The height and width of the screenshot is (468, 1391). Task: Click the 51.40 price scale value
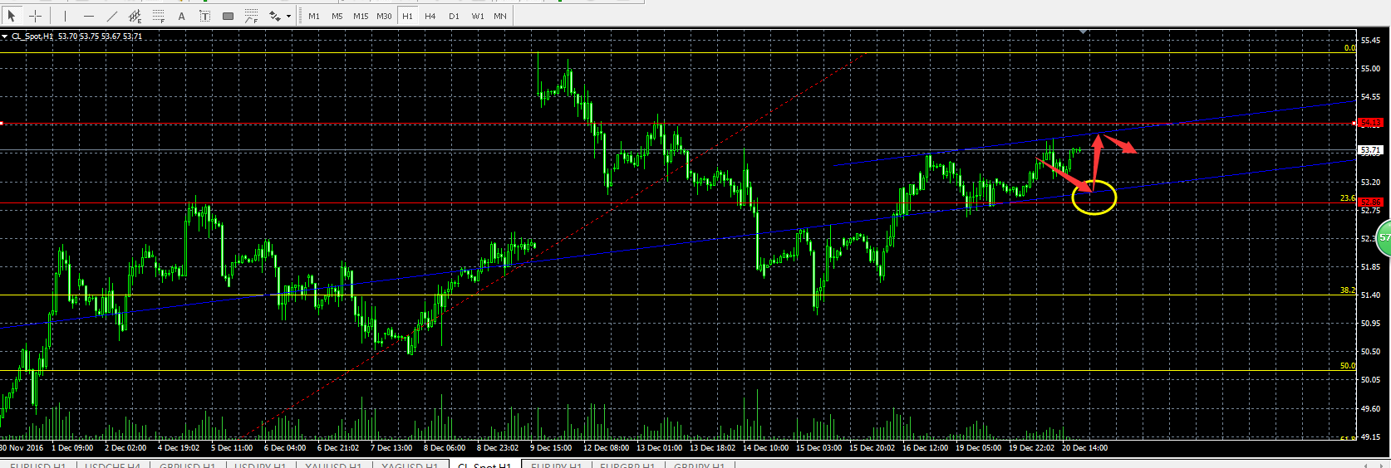click(x=1370, y=295)
